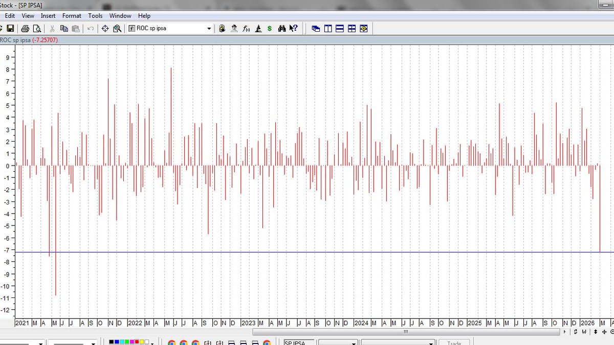
Task: Click the zoom magnifier toolbar icon
Action: (x=117, y=29)
